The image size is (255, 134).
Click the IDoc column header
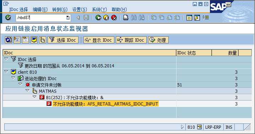[x=89, y=53]
